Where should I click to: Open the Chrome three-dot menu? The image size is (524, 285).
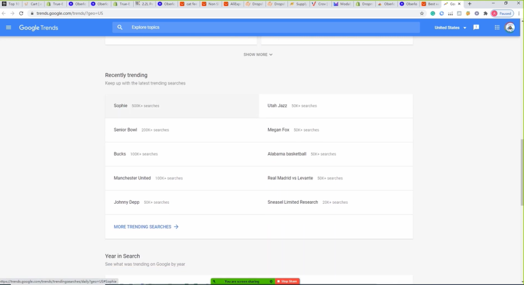pyautogui.click(x=519, y=13)
